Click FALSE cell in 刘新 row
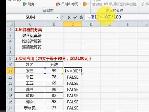149x112 pixels. 72,102
